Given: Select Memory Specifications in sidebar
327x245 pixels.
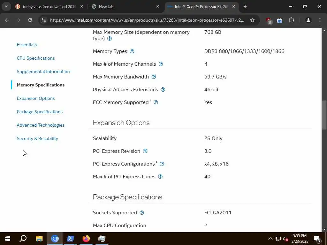Looking at the screenshot, I should pos(41,85).
